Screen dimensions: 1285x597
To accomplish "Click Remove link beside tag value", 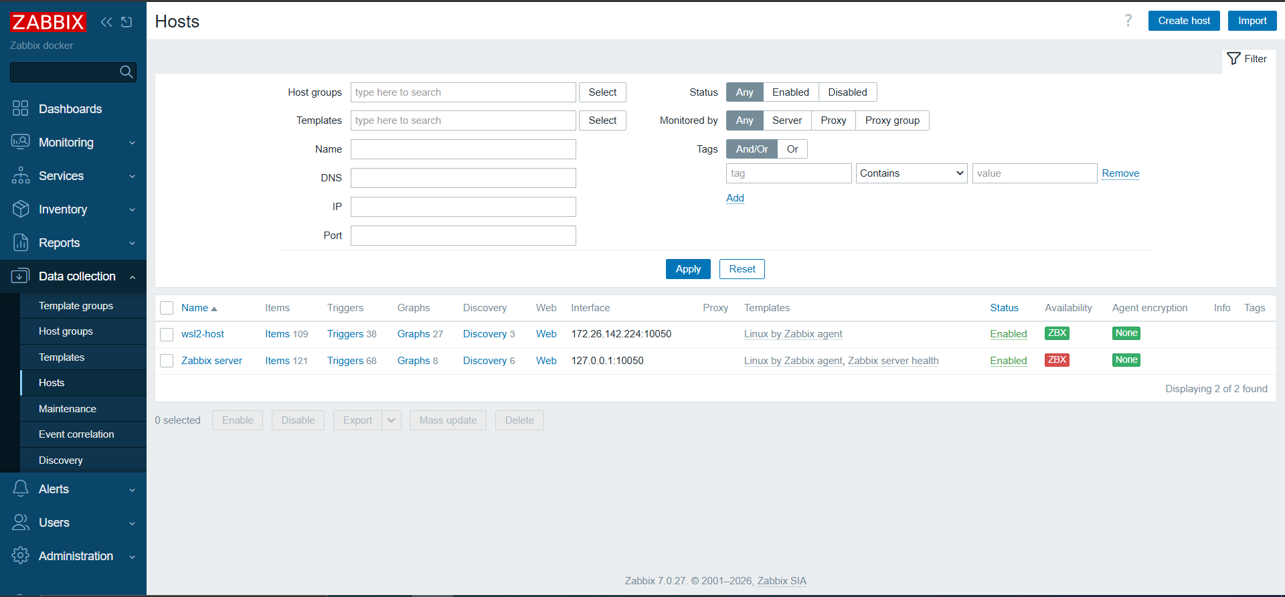I will point(1120,173).
